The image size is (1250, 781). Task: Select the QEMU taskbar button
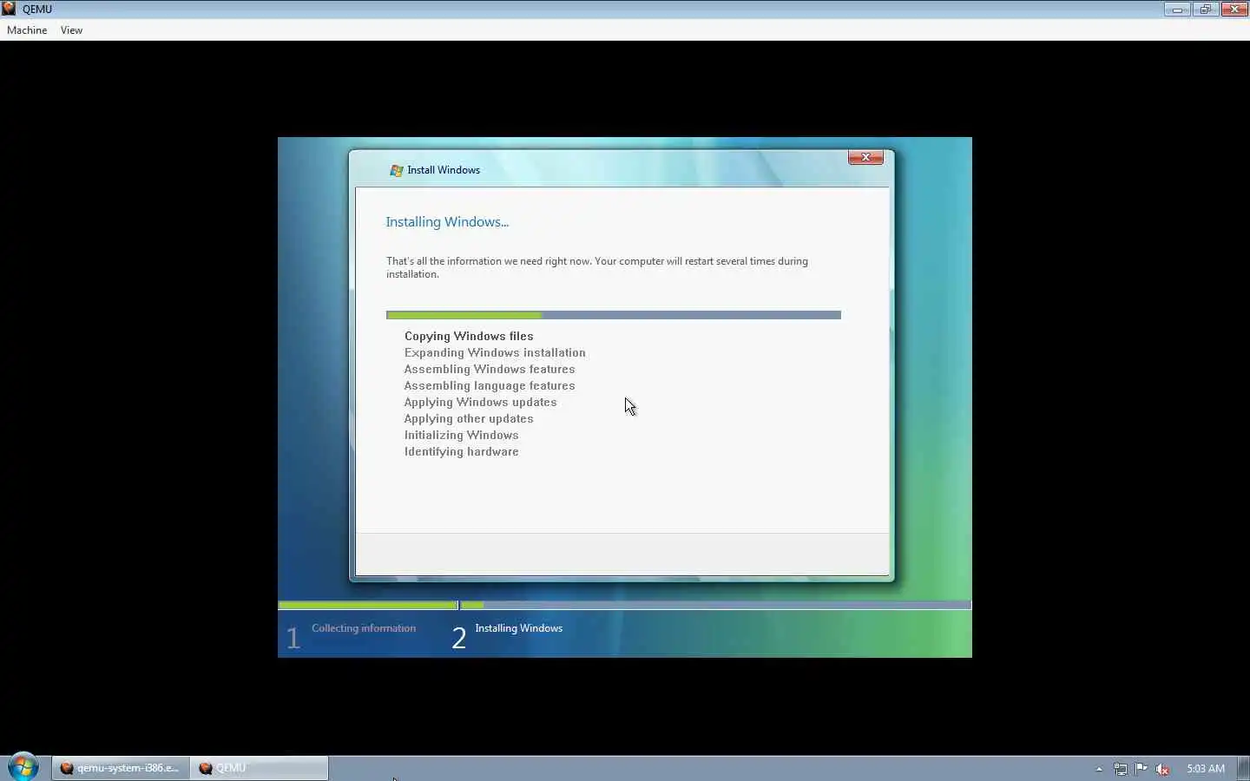pos(260,768)
